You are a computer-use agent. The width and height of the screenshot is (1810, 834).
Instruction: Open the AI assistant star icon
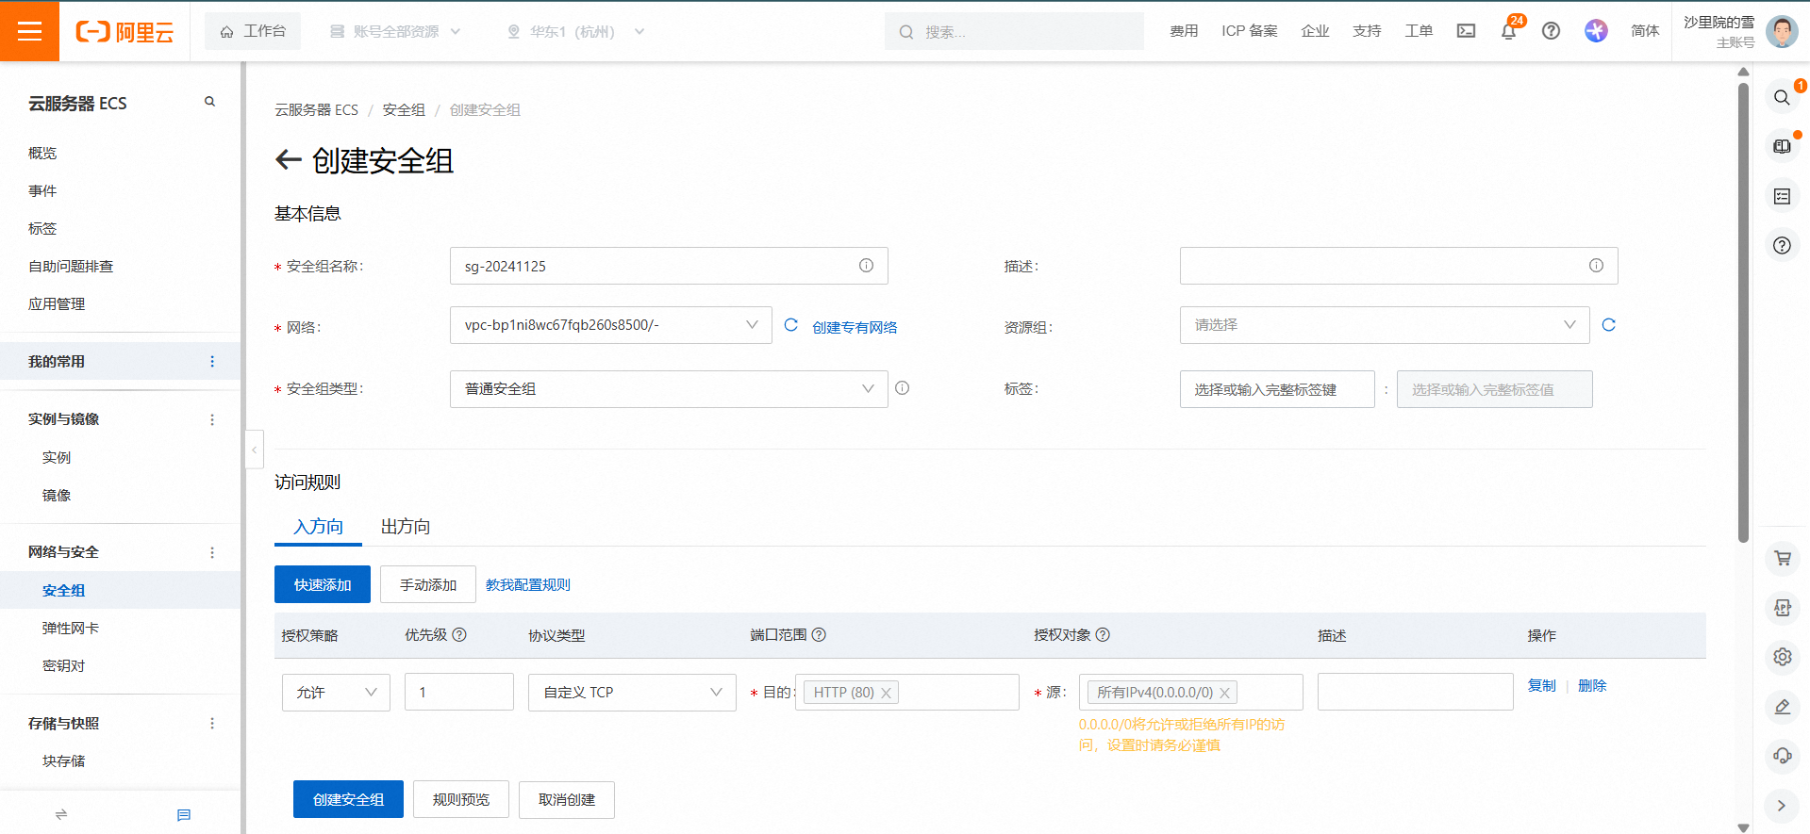pyautogui.click(x=1596, y=31)
